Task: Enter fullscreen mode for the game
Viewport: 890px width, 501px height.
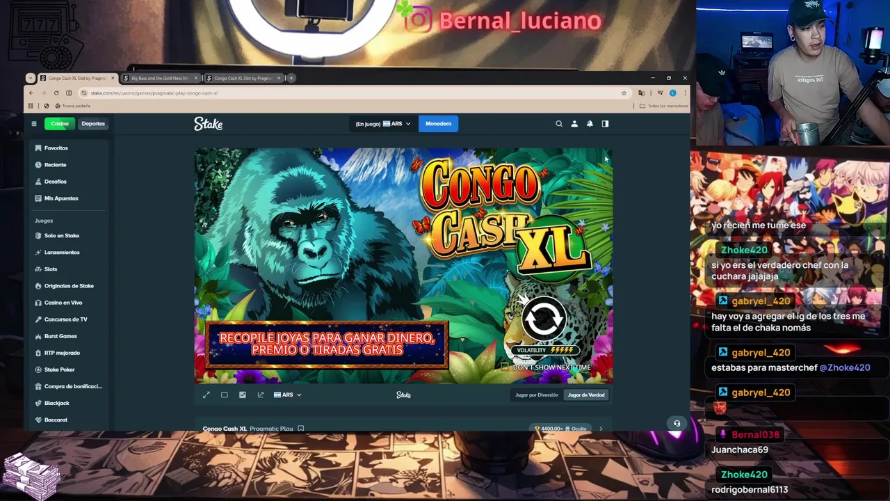Action: click(x=207, y=395)
